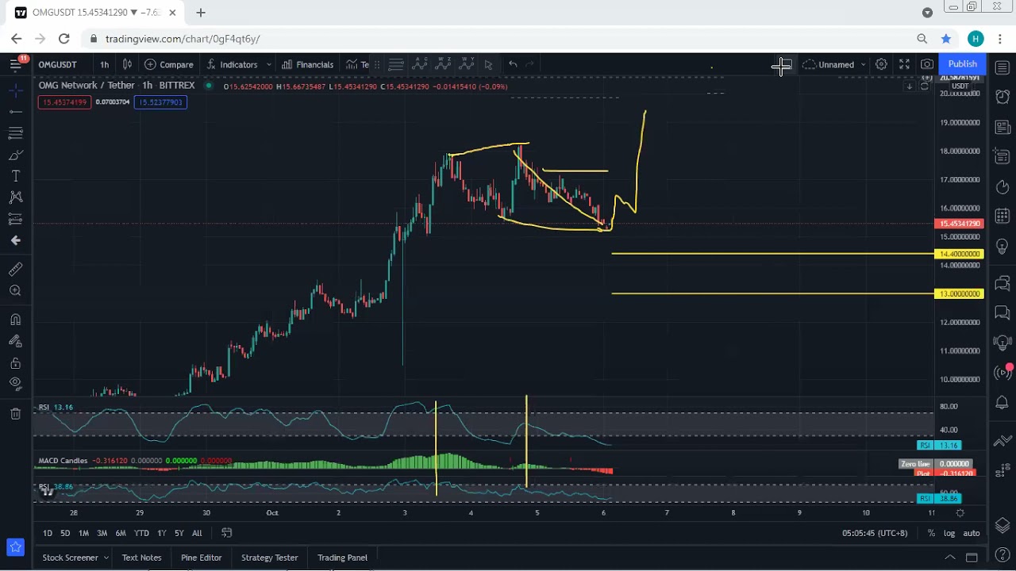The image size is (1016, 571).
Task: Open the help question mark icon
Action: 1002,555
